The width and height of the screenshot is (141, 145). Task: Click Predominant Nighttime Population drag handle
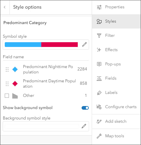pos(7,70)
